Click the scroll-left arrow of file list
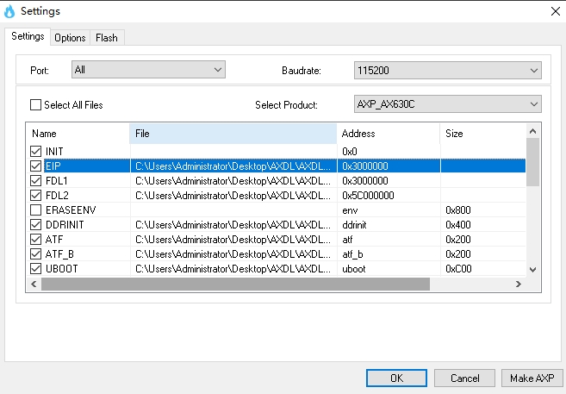This screenshot has height=394, width=566. click(x=34, y=285)
